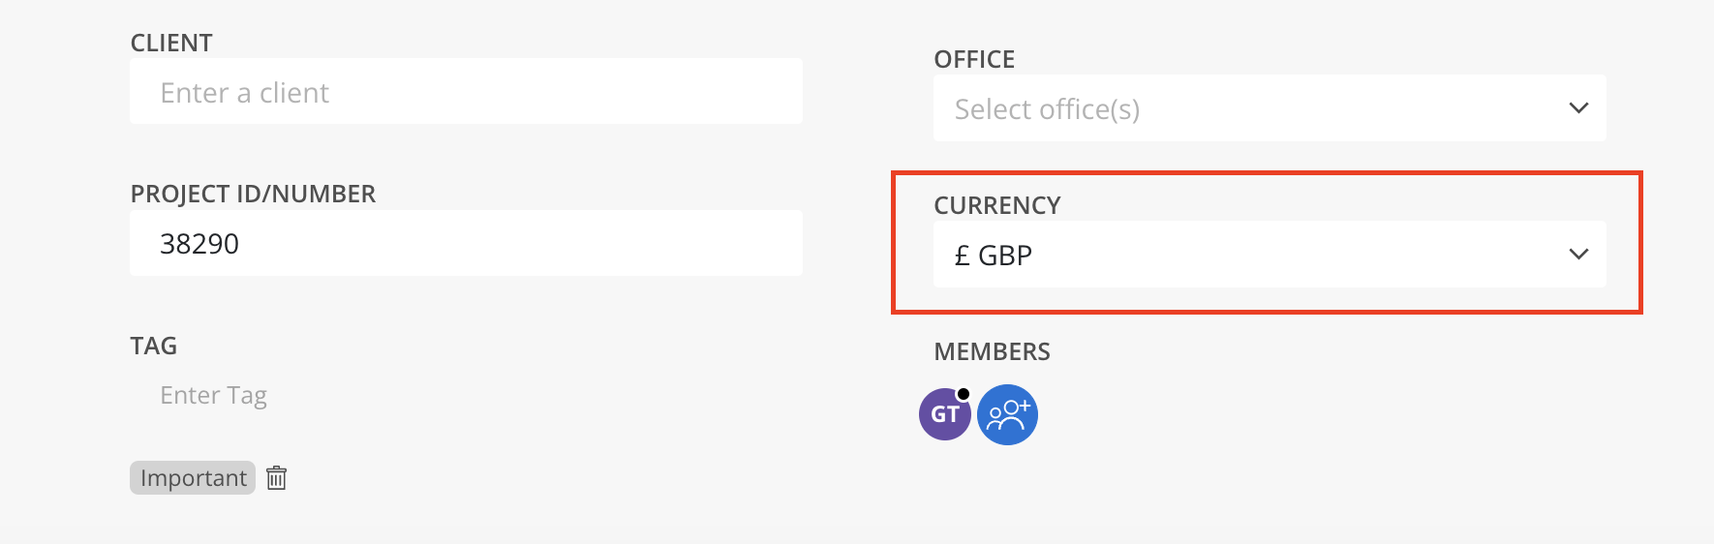
Task: Select the GT member avatar
Action: pos(945,414)
